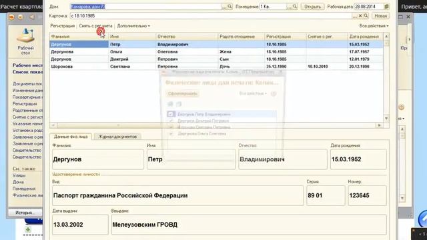Click the select ellipsis in the Карточка field
Viewport: 427px width, 240px height.
(x=354, y=16)
